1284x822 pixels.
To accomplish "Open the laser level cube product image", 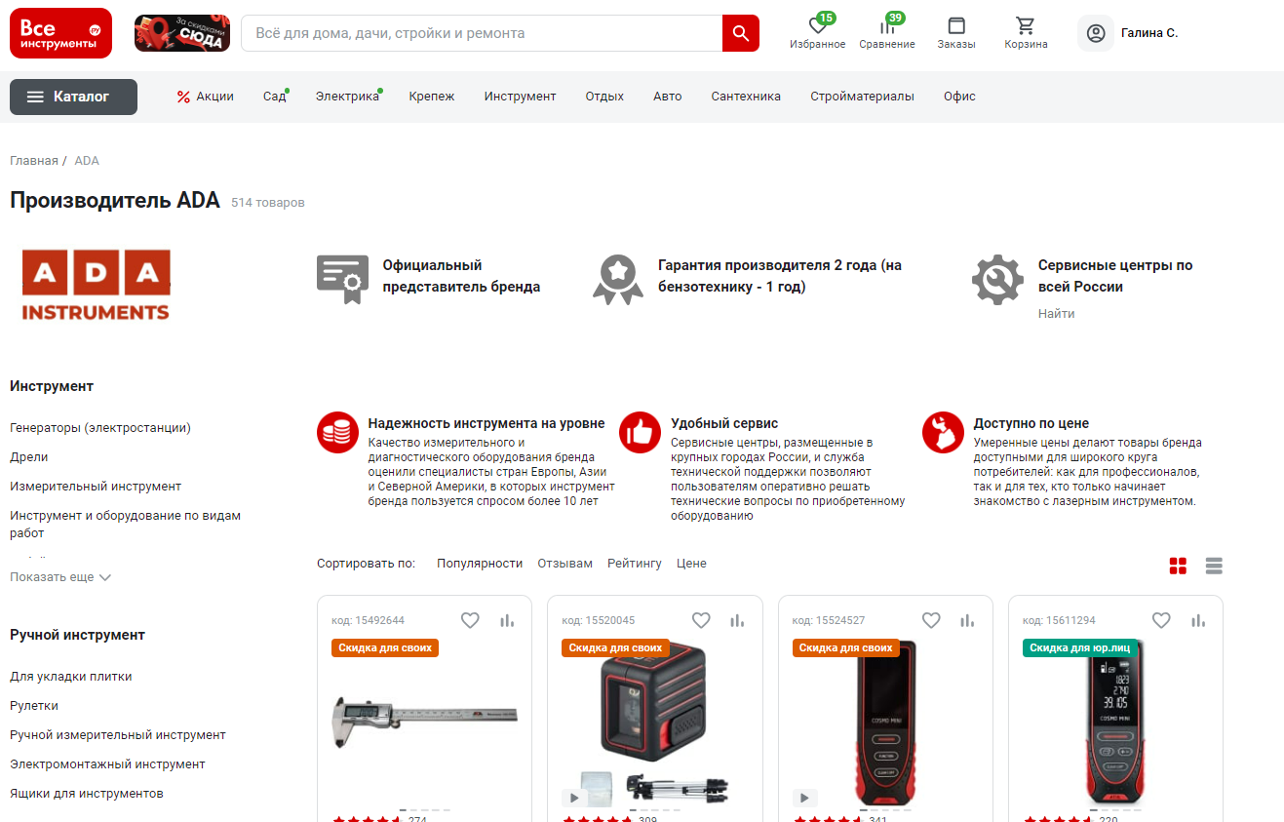I will click(x=654, y=724).
